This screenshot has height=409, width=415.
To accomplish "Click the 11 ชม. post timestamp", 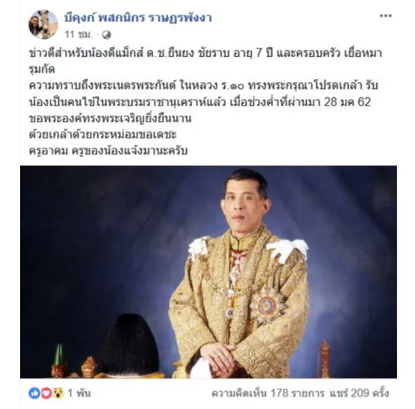I will tap(79, 35).
